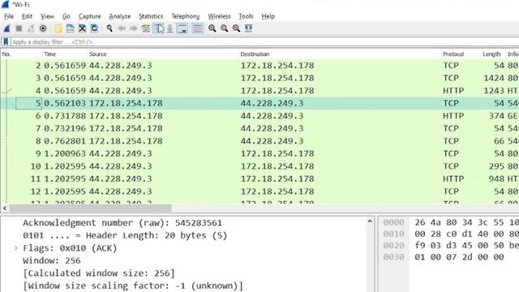
Task: Open the Capture menu
Action: point(89,16)
